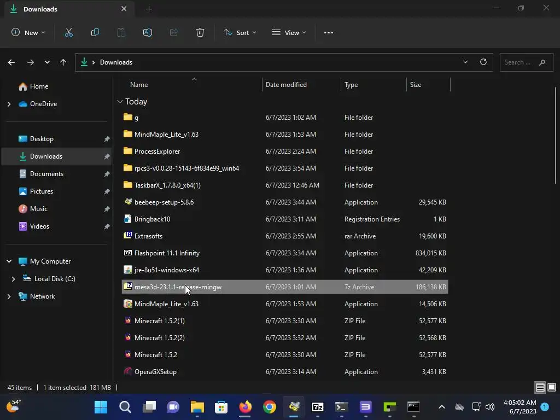The height and width of the screenshot is (420, 560).
Task: Open Task View on taskbar
Action: click(x=149, y=407)
